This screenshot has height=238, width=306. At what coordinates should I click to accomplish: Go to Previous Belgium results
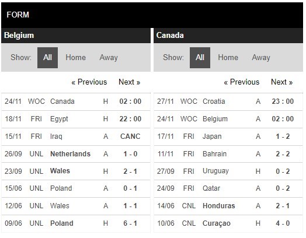(x=89, y=82)
